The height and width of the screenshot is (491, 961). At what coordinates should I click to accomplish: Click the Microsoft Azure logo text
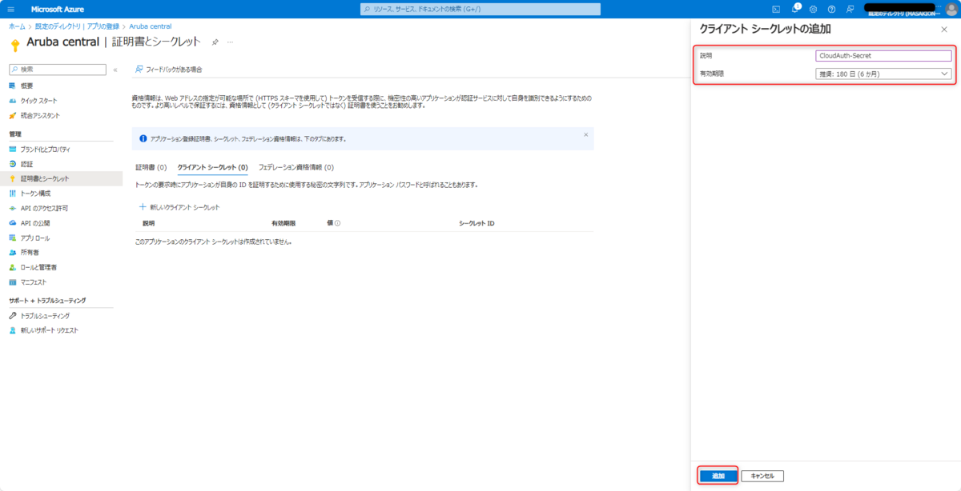58,9
